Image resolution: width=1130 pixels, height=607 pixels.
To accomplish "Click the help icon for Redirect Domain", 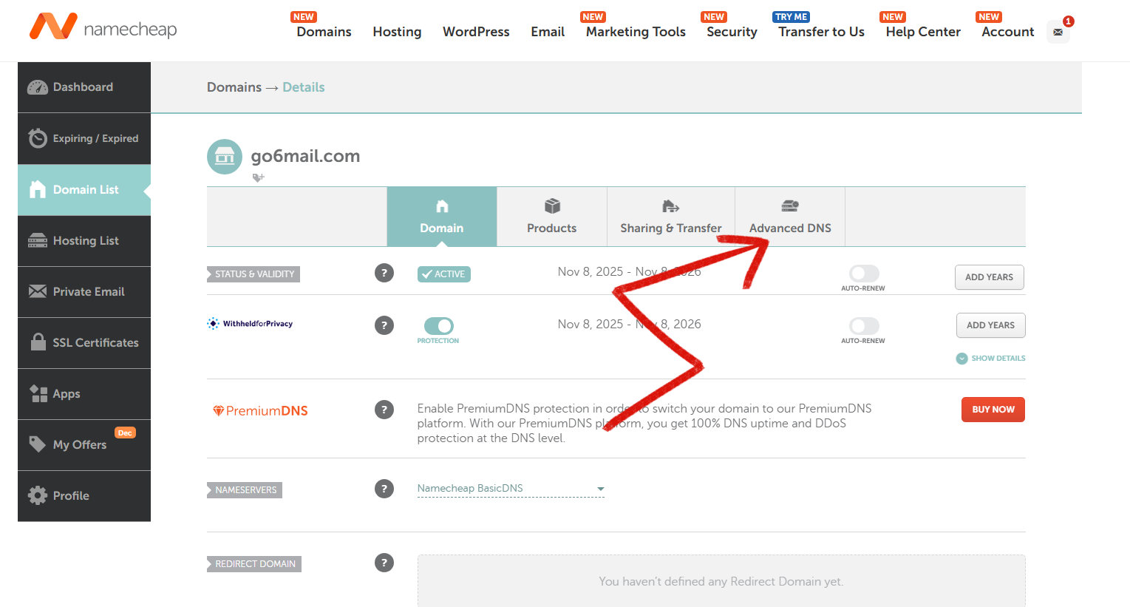I will 384,563.
